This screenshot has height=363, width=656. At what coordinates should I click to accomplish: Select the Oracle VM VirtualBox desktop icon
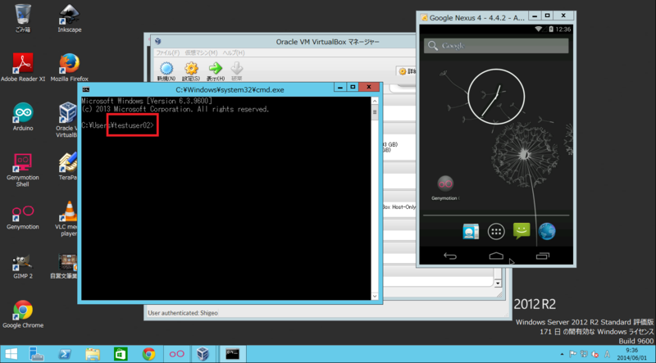tap(67, 120)
